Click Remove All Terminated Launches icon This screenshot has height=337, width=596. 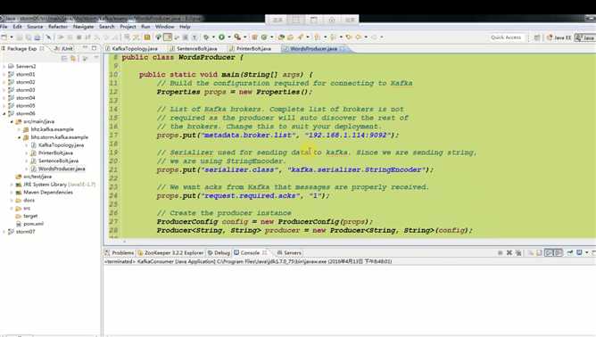(518, 252)
